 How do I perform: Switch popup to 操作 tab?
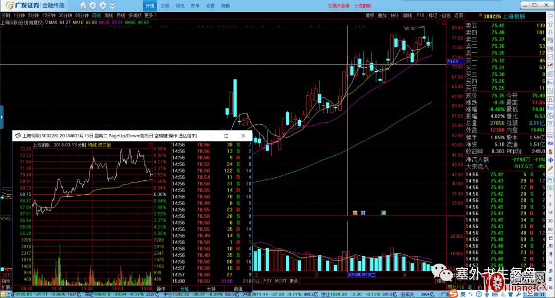tap(161, 288)
